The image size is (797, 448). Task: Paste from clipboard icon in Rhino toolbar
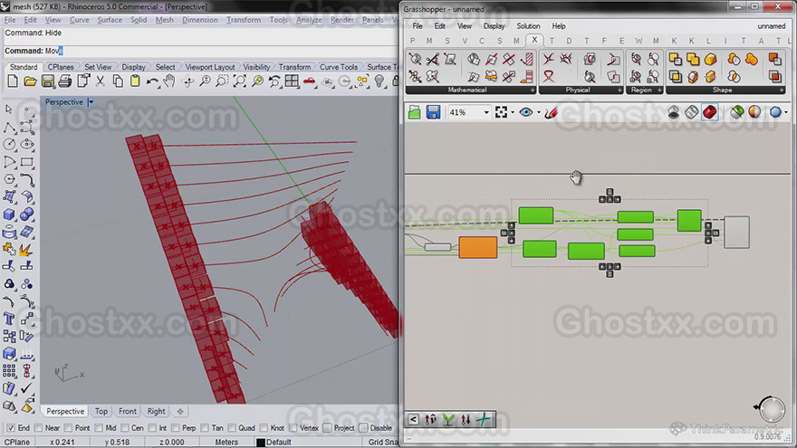click(x=135, y=81)
